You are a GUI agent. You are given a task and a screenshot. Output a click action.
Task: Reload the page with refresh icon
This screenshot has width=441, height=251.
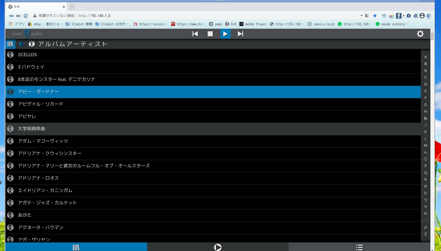click(x=25, y=16)
